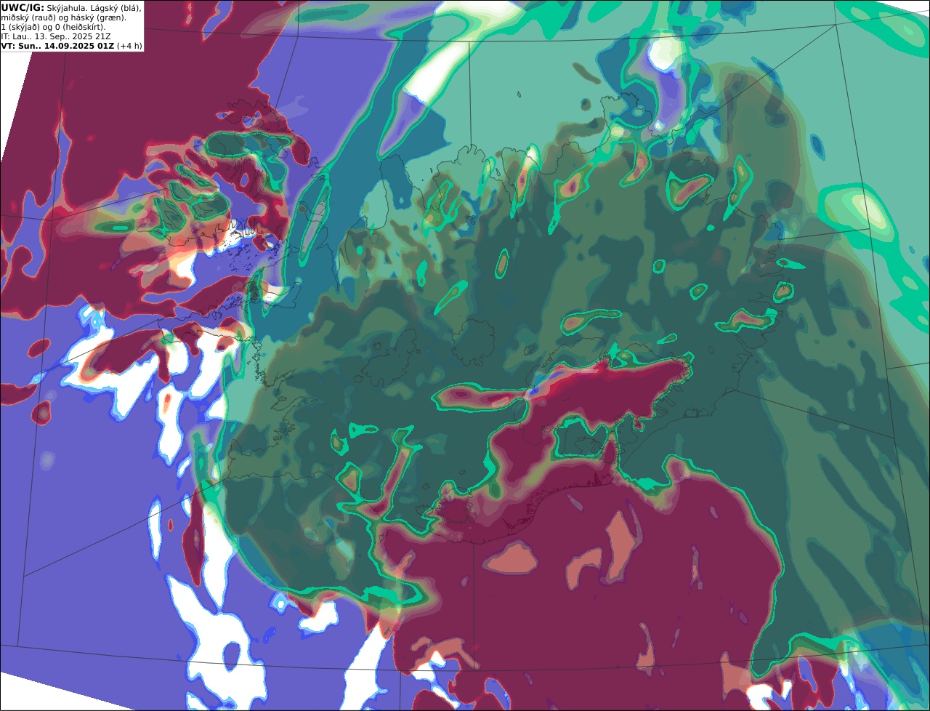930x711 pixels.
Task: Click 'Lágský (blá)' in the legend
Action: (x=114, y=8)
